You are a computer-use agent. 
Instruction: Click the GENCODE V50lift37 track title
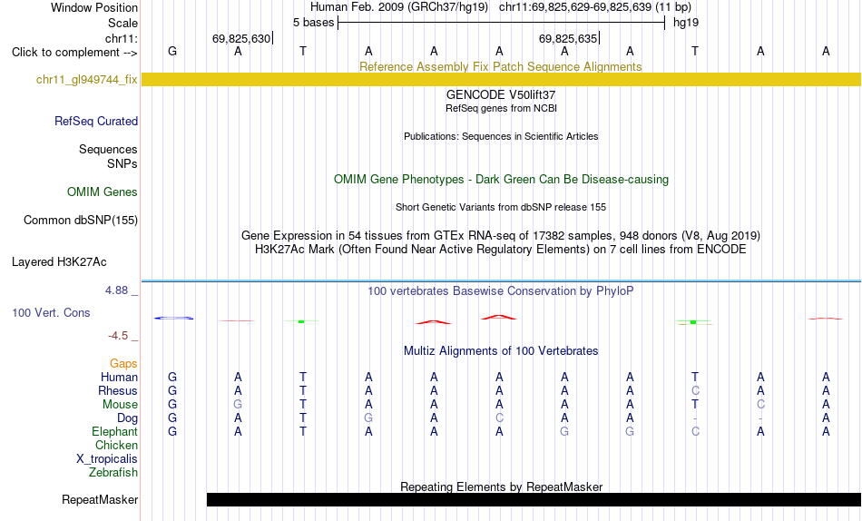pos(501,94)
